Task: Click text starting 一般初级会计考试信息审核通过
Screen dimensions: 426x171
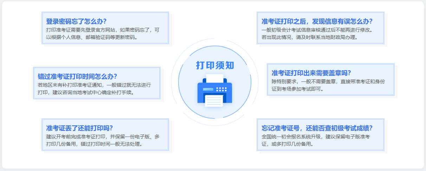Action: [x=317, y=29]
